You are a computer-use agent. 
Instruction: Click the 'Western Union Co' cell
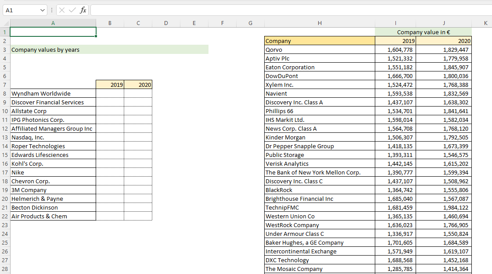[x=320, y=217]
